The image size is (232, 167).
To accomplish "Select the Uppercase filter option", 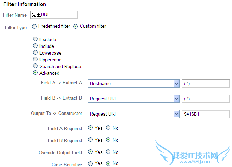I will click(35, 59).
